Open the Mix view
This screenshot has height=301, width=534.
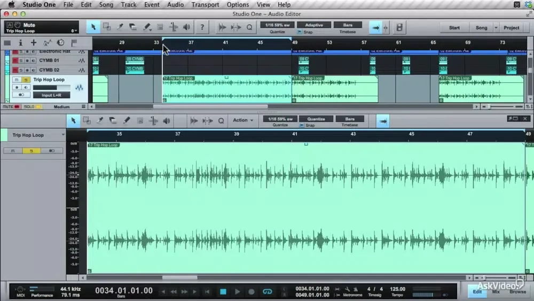496,291
